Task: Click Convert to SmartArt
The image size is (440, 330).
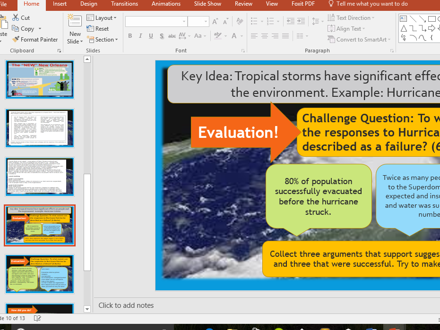Action: pos(359,40)
